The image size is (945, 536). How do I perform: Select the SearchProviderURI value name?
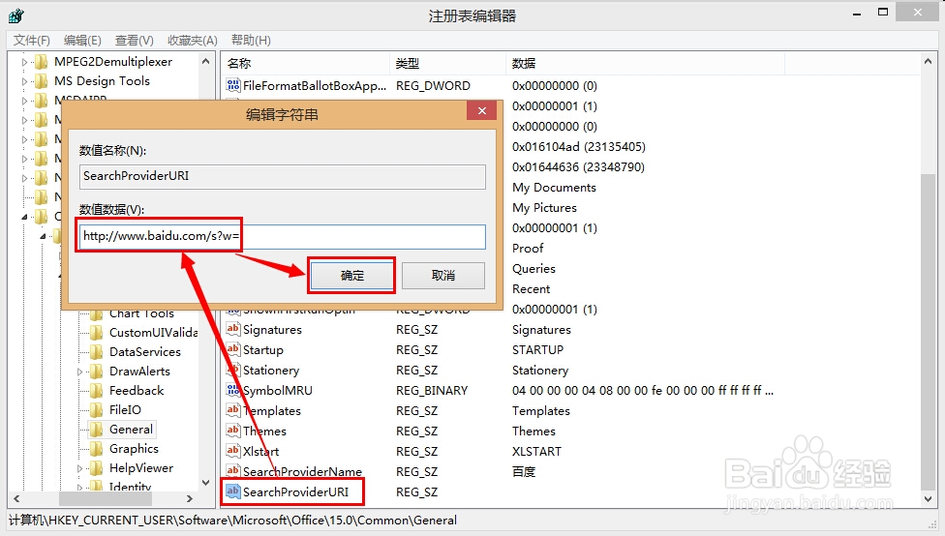pos(295,492)
